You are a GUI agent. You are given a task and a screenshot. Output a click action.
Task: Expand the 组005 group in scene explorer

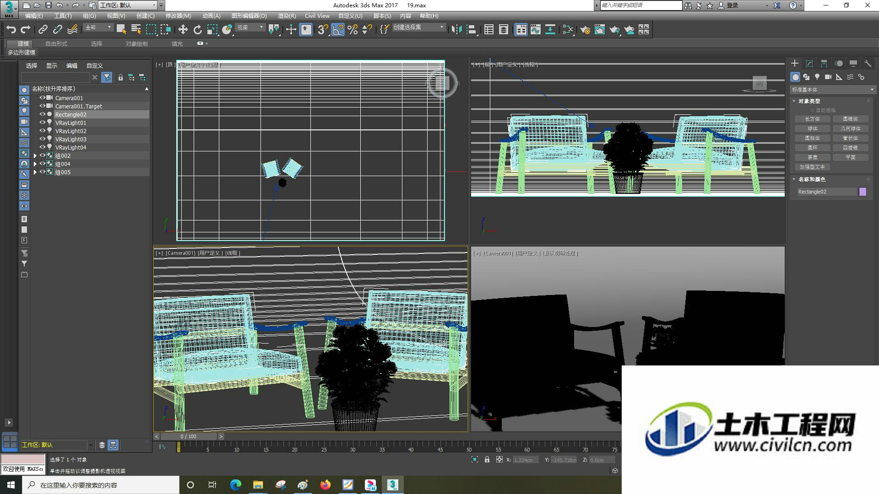point(35,172)
